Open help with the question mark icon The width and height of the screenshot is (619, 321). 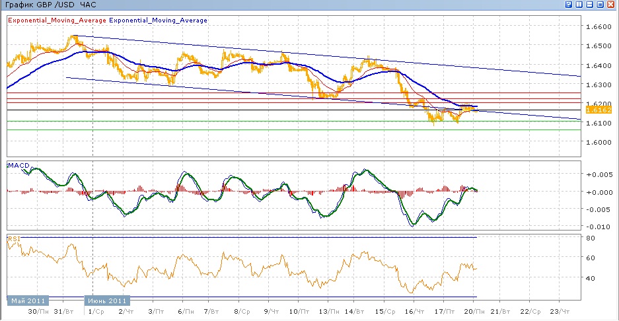click(x=569, y=5)
